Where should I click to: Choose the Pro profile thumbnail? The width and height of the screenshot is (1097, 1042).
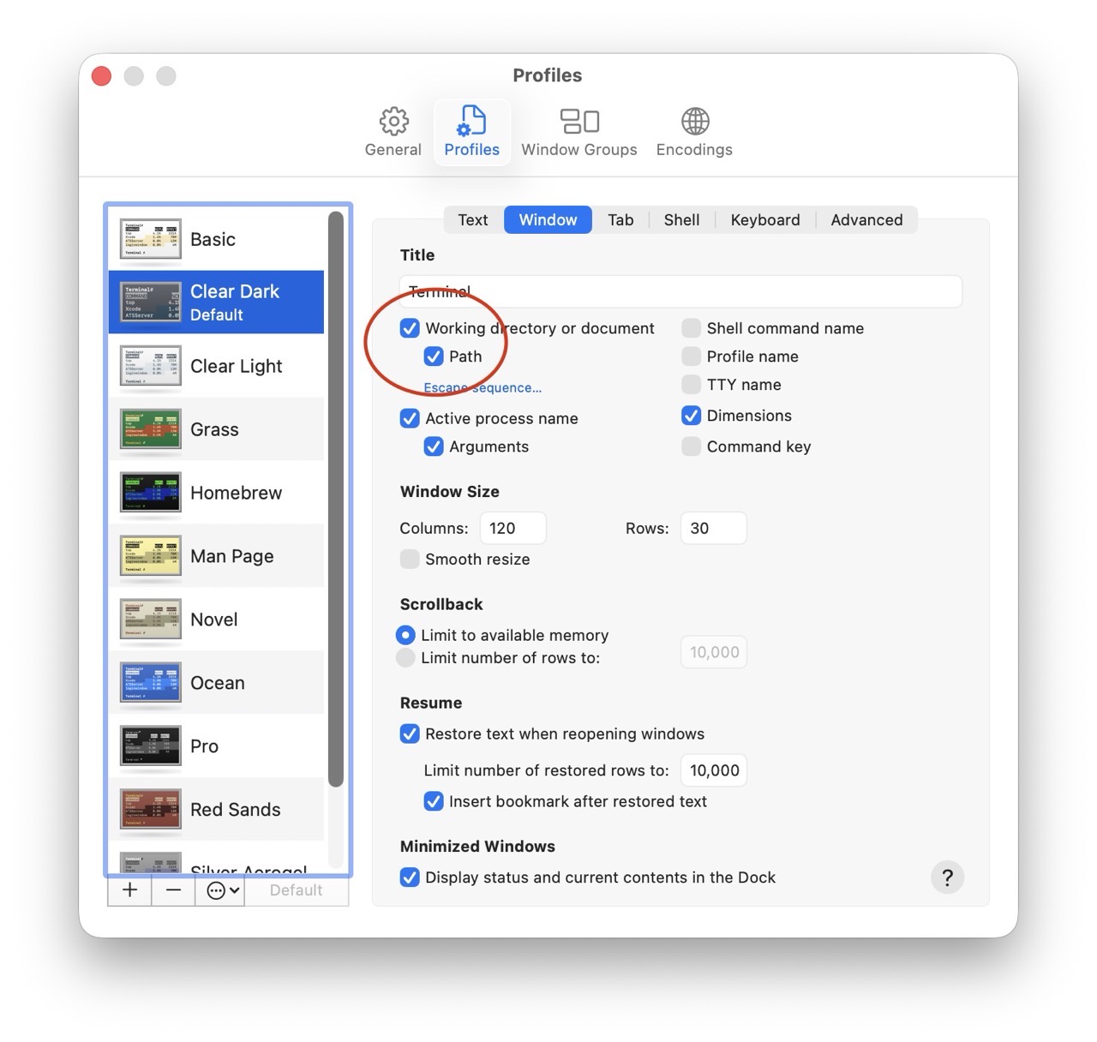coord(151,746)
